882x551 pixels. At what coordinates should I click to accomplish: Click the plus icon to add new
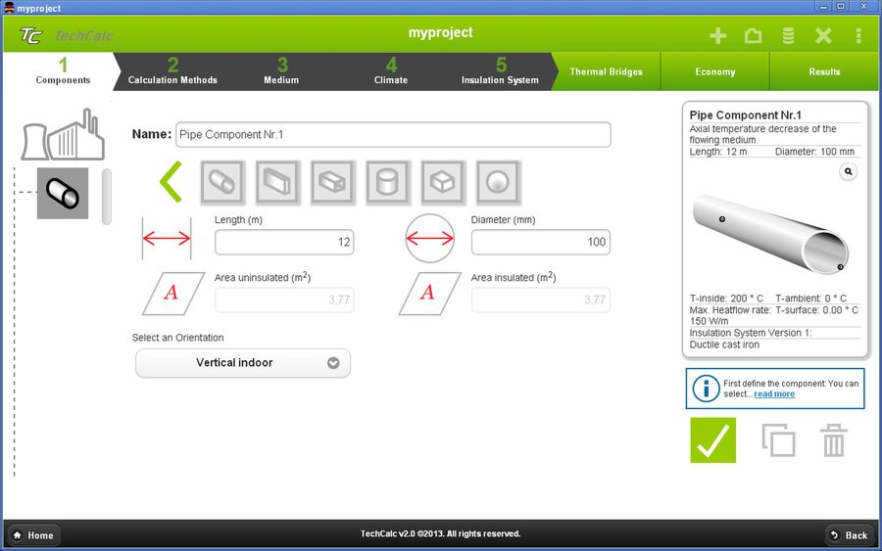[x=717, y=36]
